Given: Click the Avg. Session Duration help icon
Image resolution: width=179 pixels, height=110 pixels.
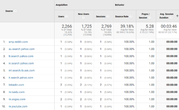Looking at the screenshot, I should (171, 17).
